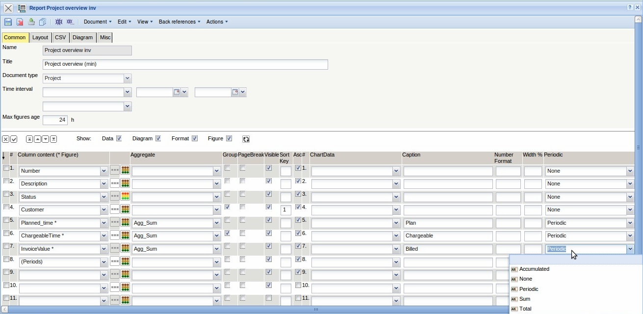
Task: Click the move-to-top arrow button
Action: pyautogui.click(x=29, y=139)
